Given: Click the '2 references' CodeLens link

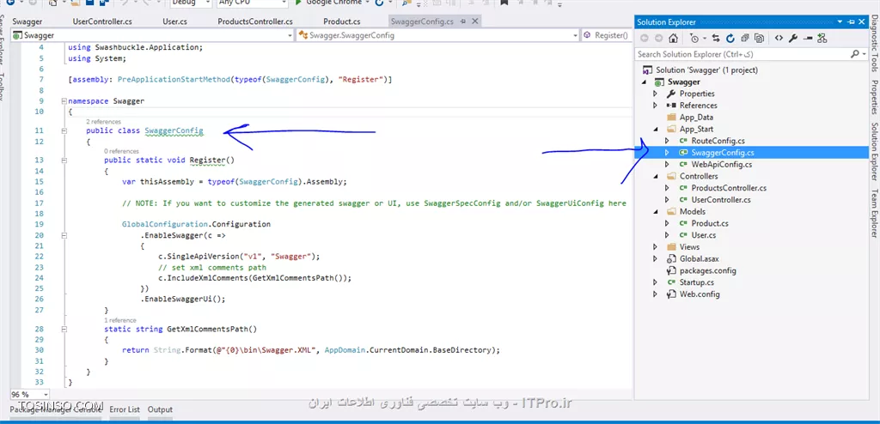Looking at the screenshot, I should coord(103,122).
